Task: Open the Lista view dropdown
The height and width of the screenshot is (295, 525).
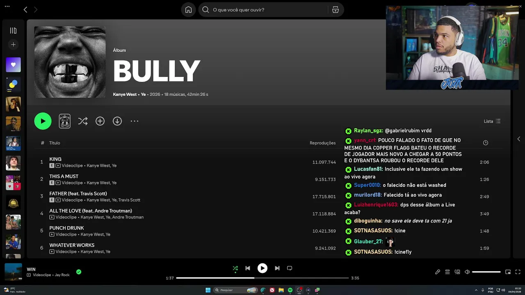Action: click(492, 121)
